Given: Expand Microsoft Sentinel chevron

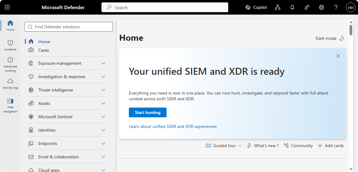Looking at the screenshot, I should coord(103,117).
